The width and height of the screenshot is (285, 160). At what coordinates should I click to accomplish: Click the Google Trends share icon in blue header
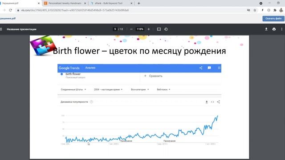pos(201,68)
